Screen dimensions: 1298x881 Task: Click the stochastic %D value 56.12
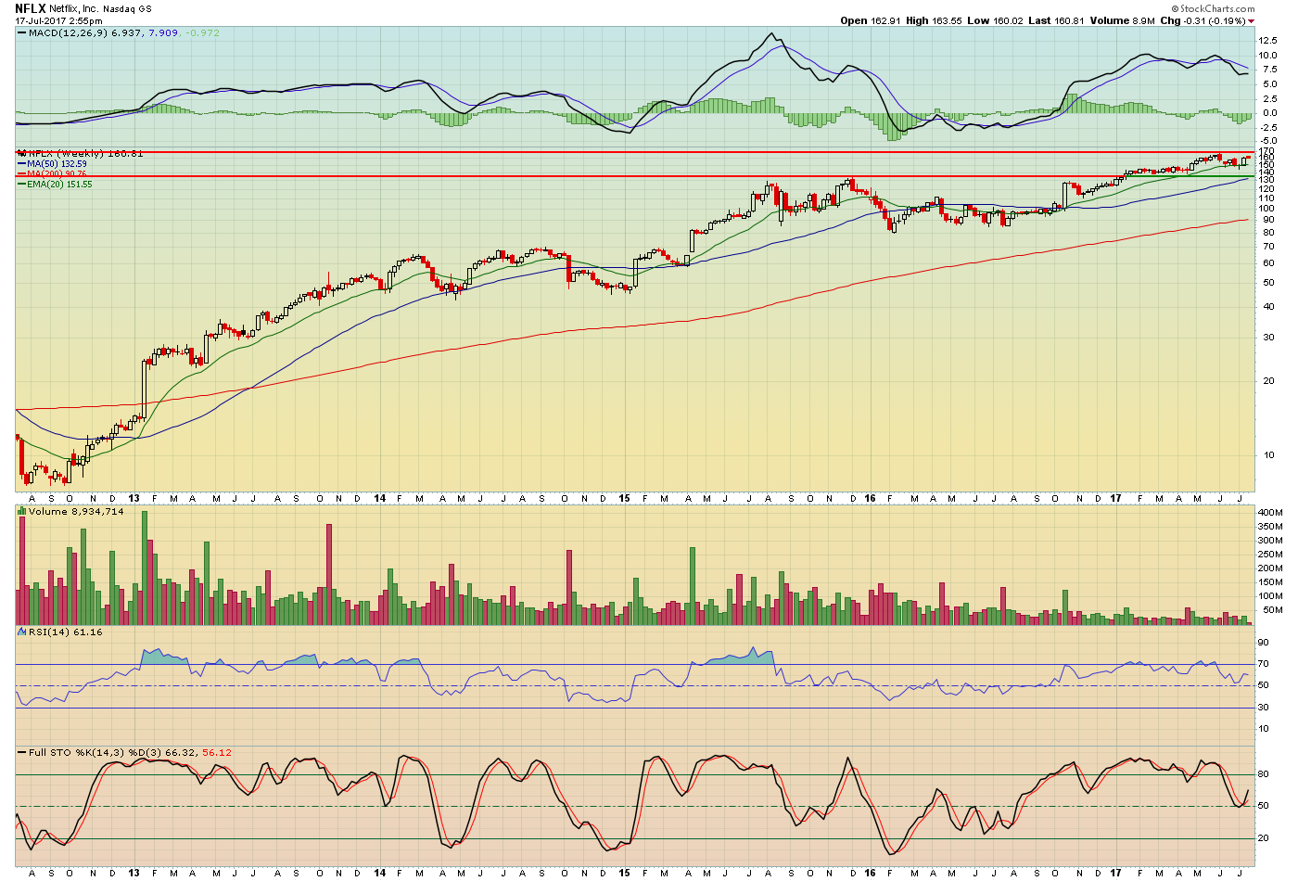(x=217, y=752)
